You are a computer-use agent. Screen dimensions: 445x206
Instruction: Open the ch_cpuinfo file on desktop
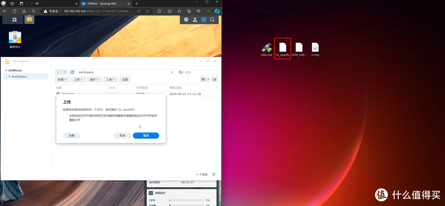pos(283,49)
